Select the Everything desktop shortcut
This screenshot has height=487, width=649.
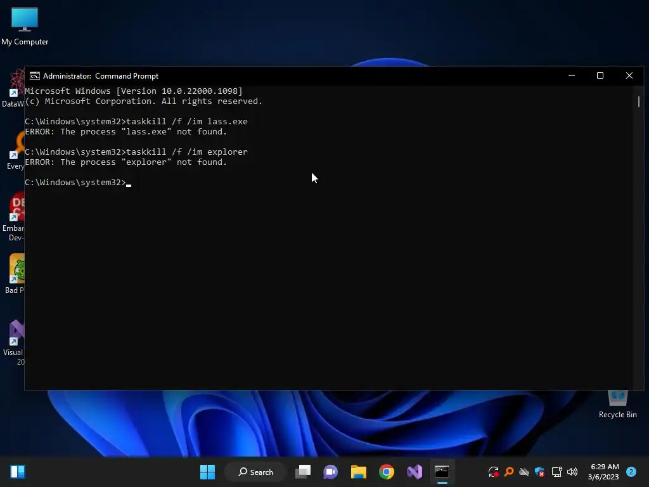pyautogui.click(x=15, y=151)
